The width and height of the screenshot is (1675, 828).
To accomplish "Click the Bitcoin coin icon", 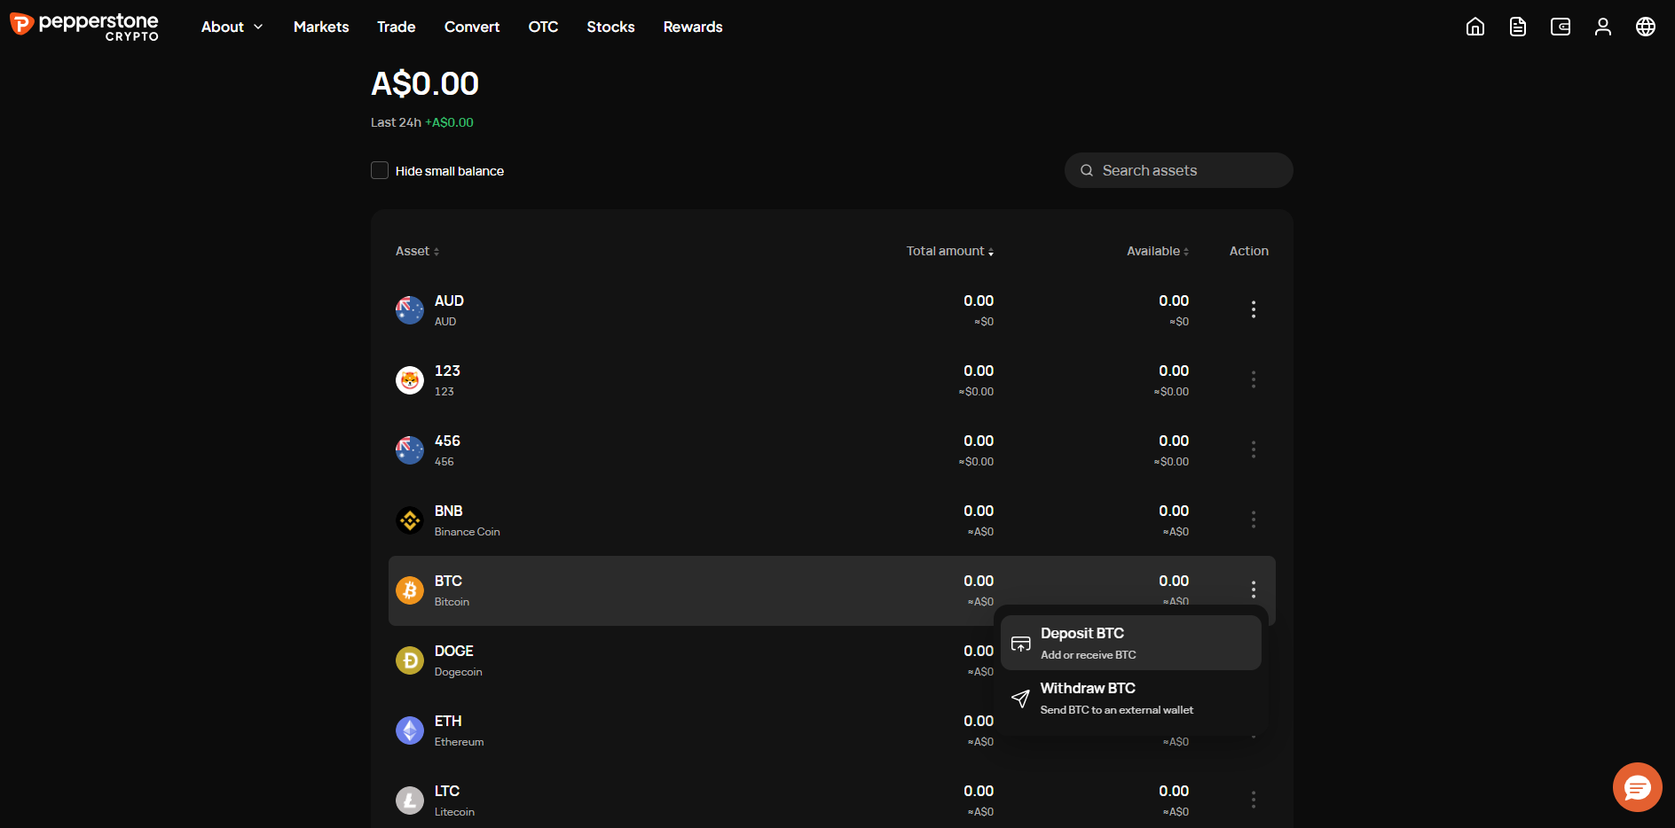I will [x=410, y=590].
